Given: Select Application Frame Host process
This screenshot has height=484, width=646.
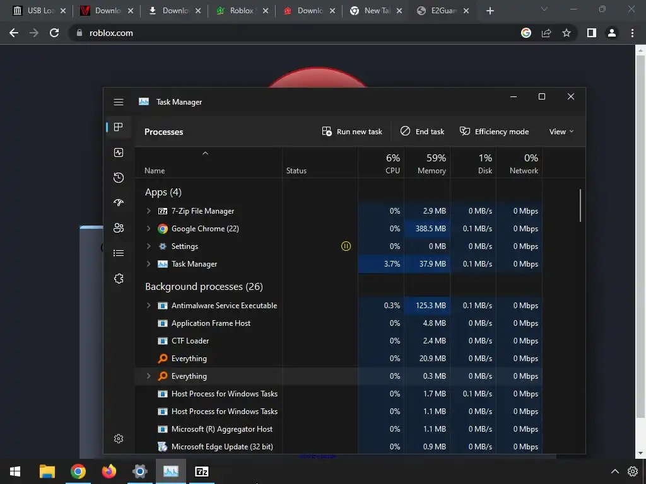Looking at the screenshot, I should pos(211,323).
